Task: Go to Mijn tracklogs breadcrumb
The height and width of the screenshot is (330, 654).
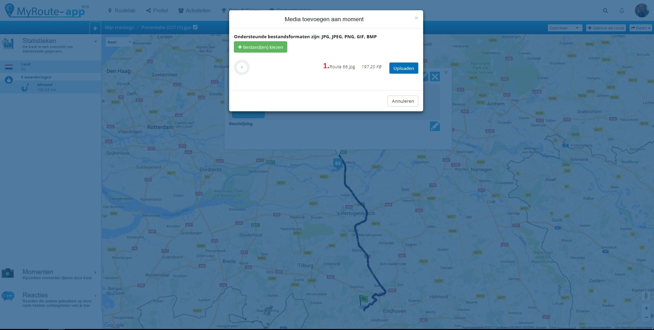Action: coord(119,28)
